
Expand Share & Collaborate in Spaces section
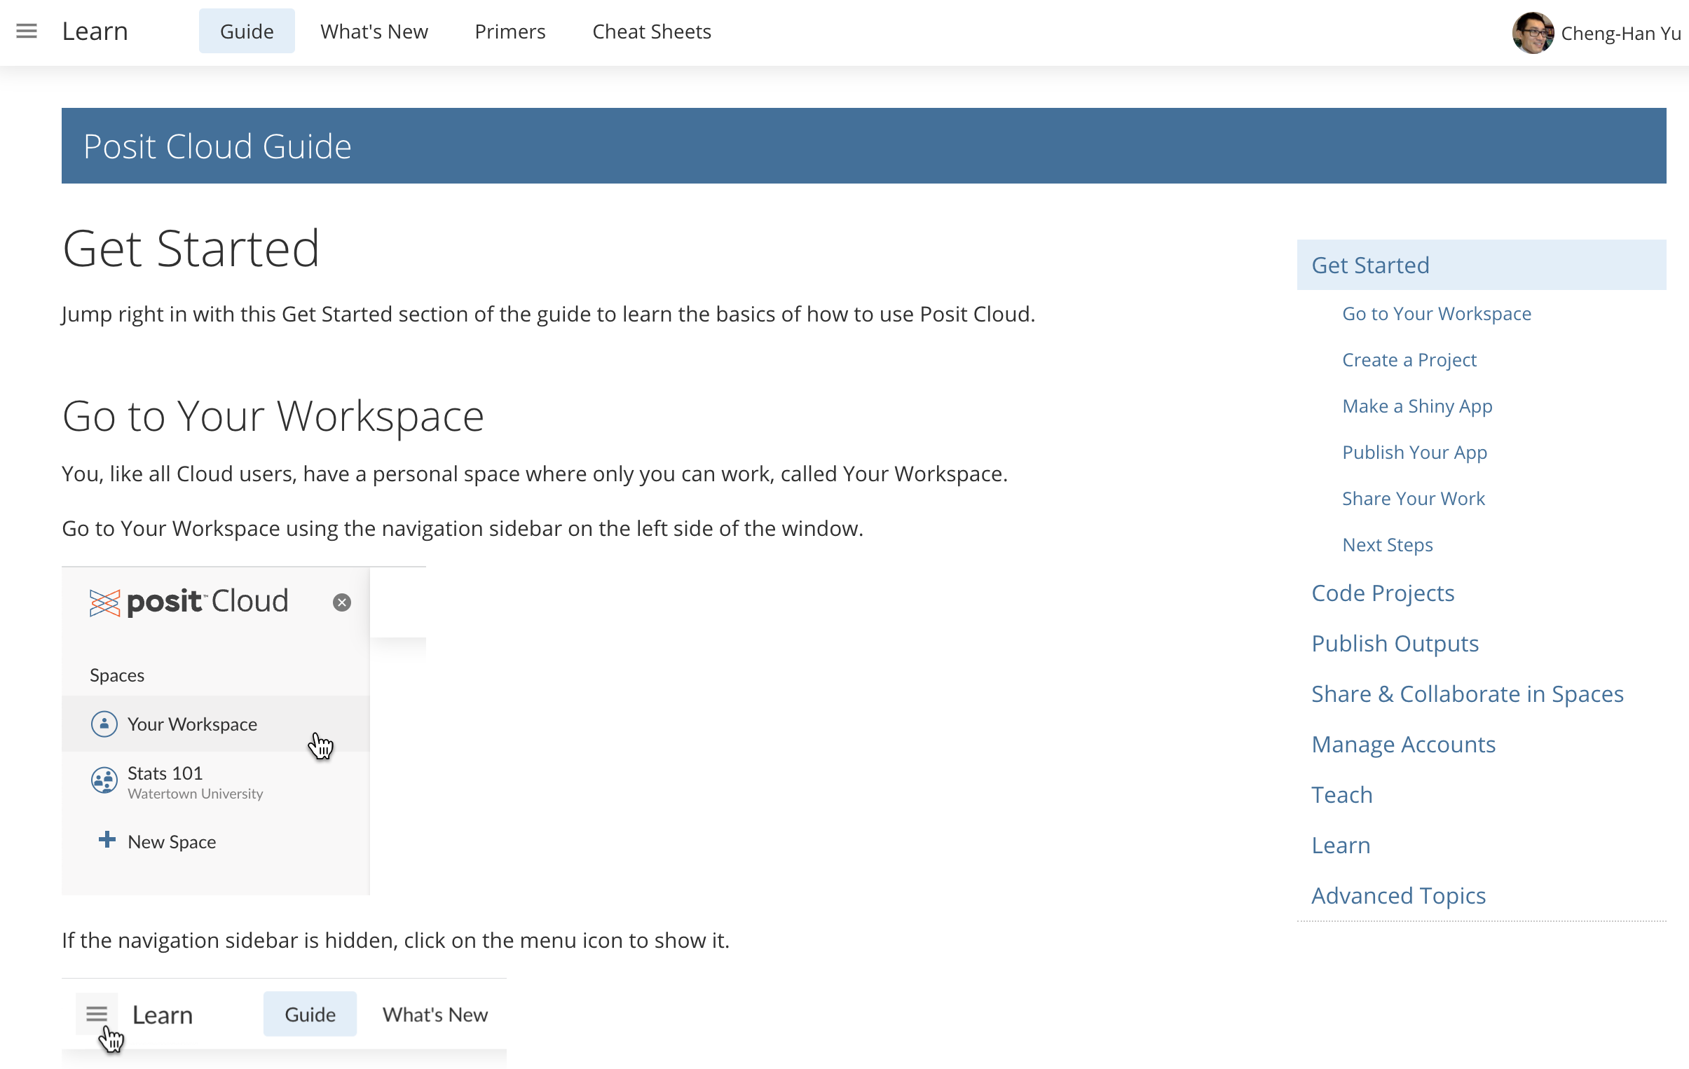pyautogui.click(x=1468, y=694)
